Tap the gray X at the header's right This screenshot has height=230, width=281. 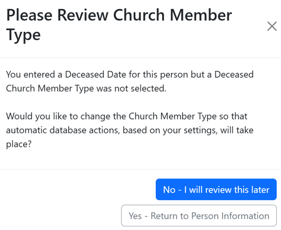tap(272, 26)
